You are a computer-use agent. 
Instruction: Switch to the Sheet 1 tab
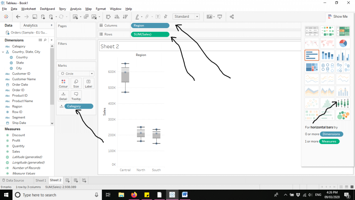[x=41, y=181]
